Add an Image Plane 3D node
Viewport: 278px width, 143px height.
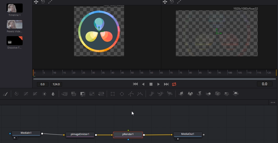pos(181,94)
